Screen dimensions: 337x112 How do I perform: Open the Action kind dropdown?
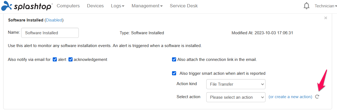236,84
